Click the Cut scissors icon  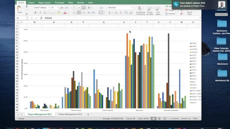tap(27, 6)
